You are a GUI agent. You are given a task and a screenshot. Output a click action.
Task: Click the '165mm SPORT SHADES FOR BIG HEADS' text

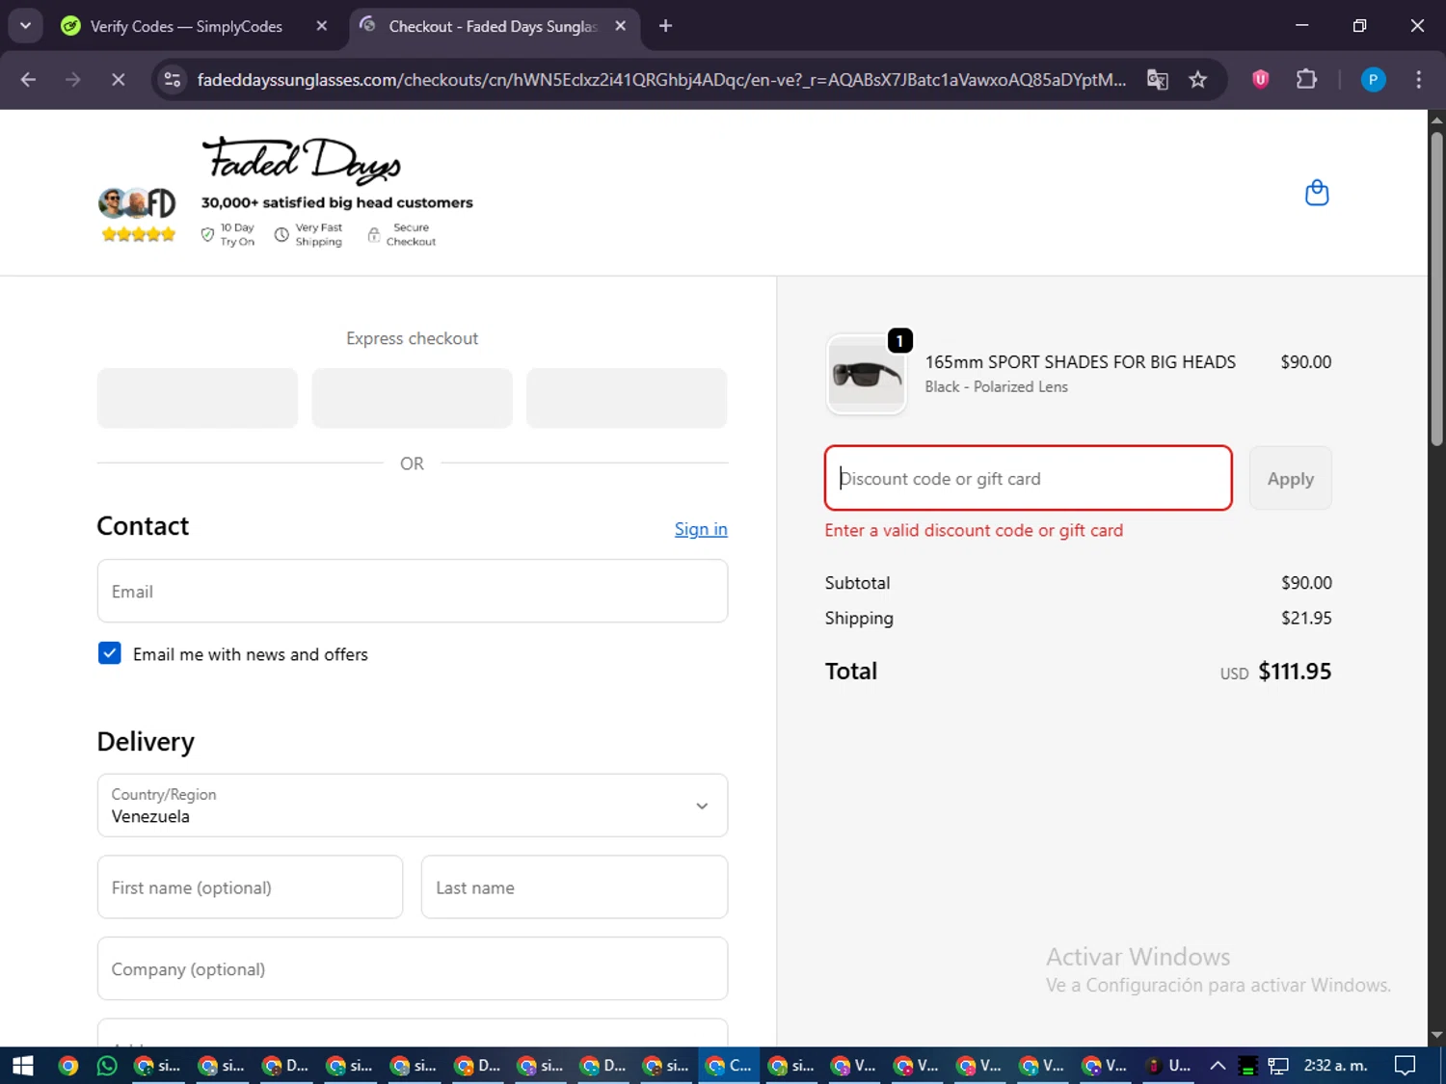coord(1080,362)
